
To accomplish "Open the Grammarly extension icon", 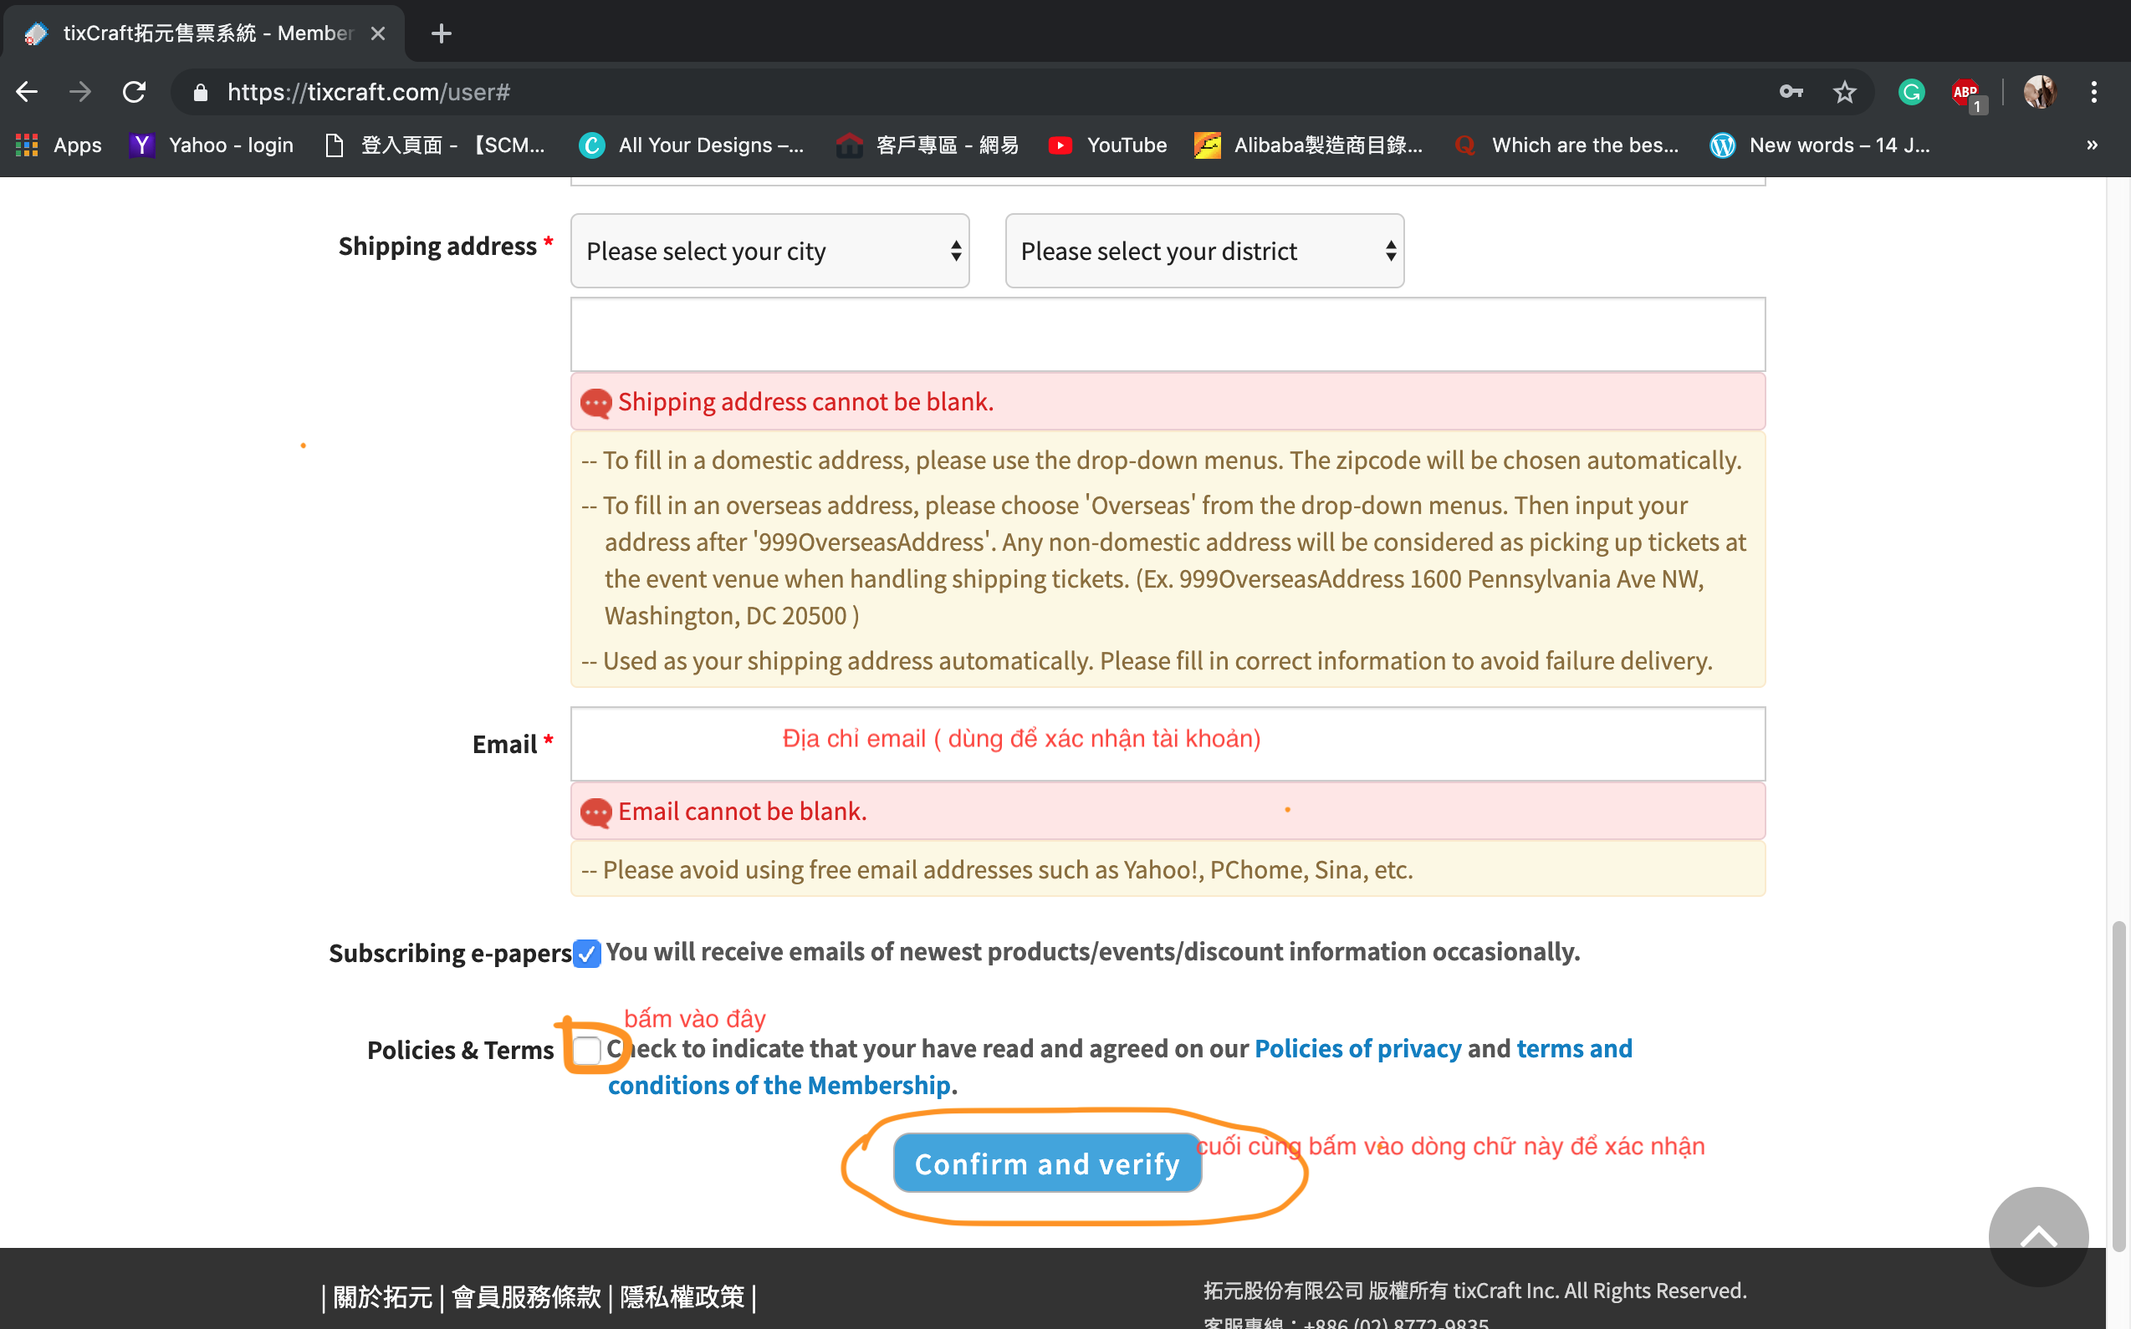I will pos(1911,91).
